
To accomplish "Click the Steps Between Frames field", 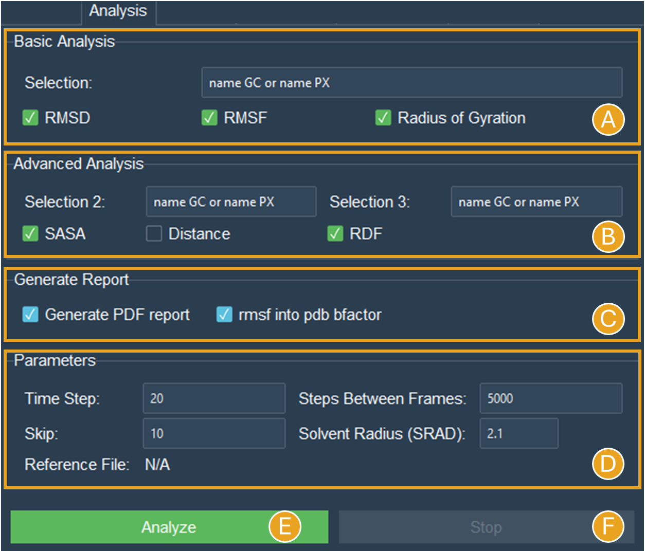I will 551,398.
